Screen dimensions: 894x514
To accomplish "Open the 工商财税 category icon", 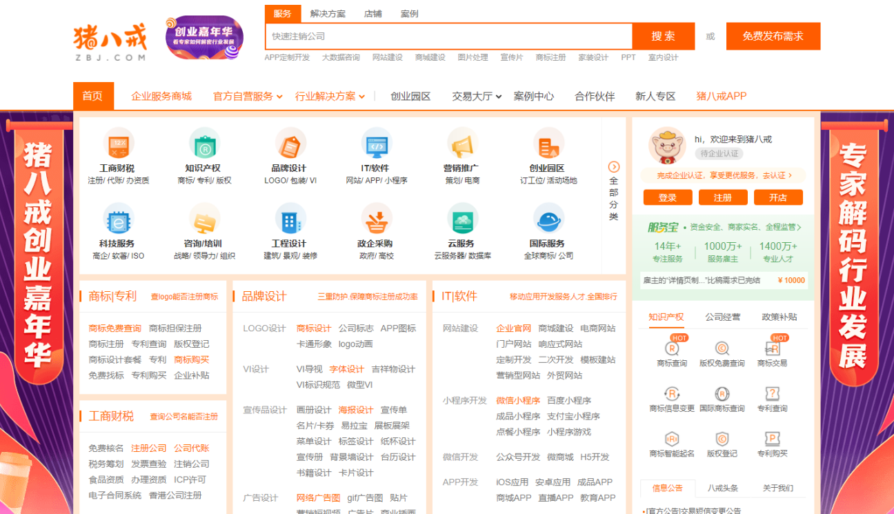I will (119, 144).
